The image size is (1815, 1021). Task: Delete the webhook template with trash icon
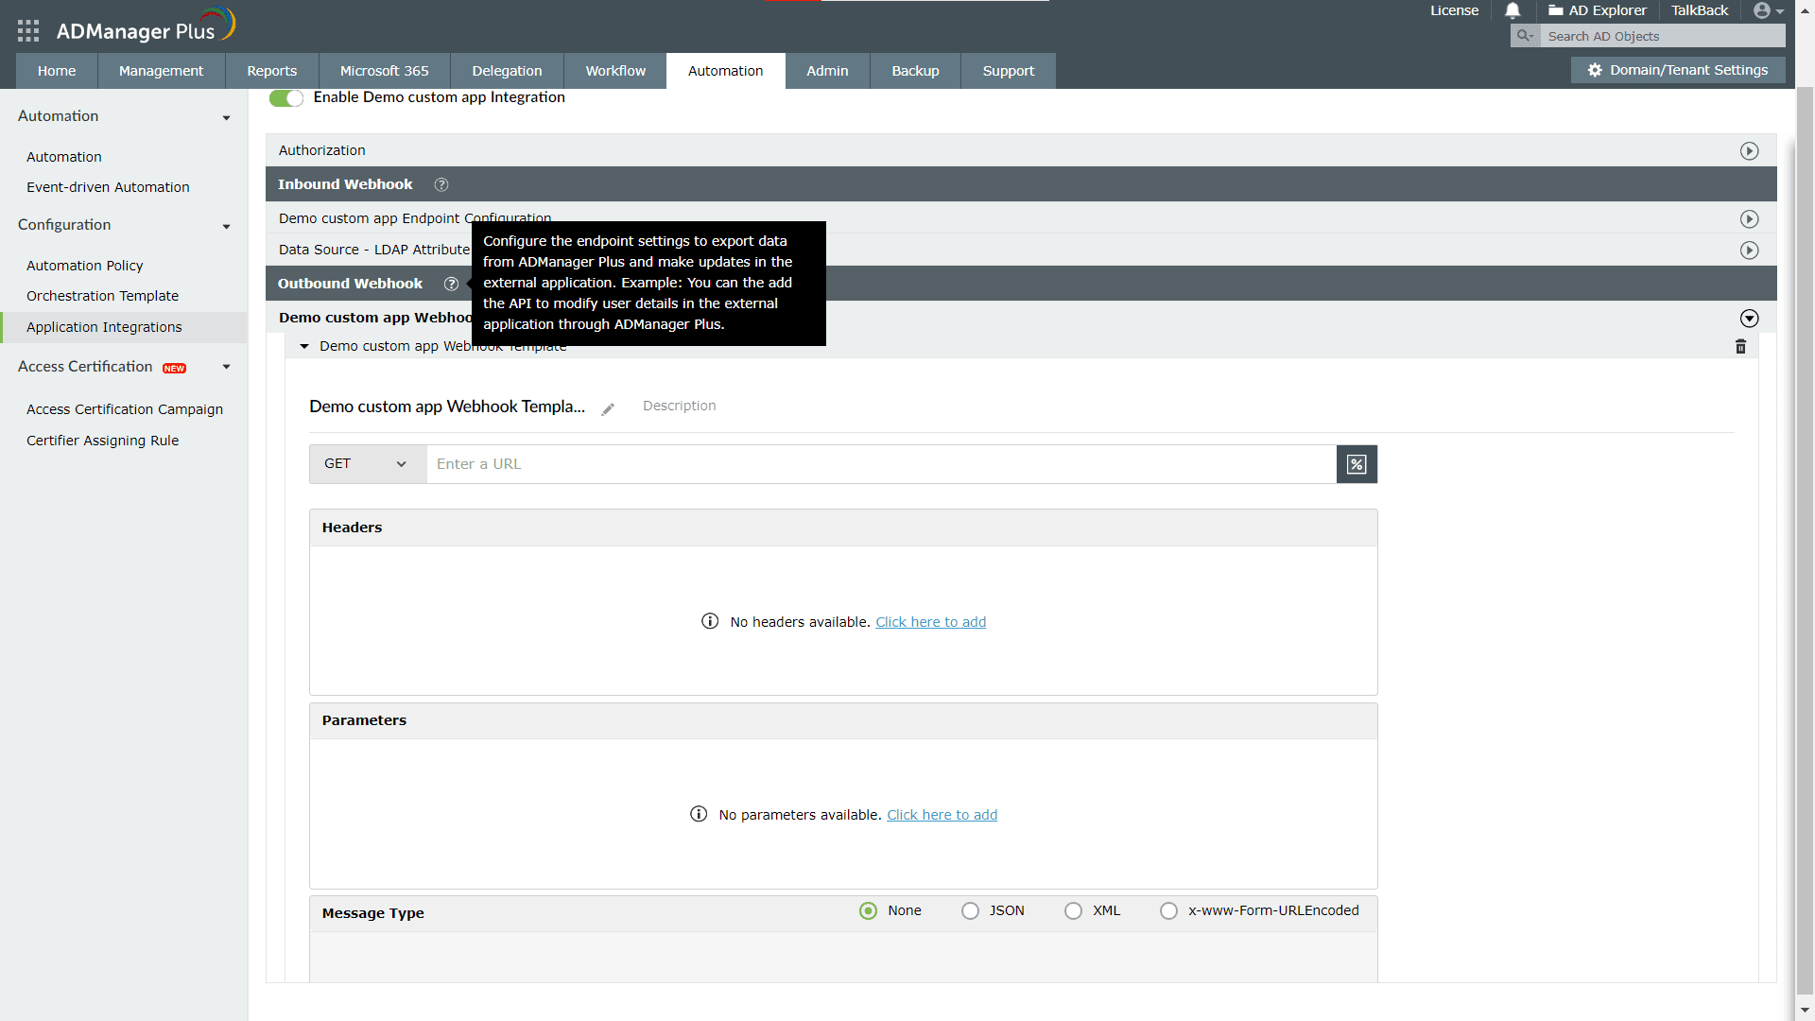click(x=1740, y=347)
